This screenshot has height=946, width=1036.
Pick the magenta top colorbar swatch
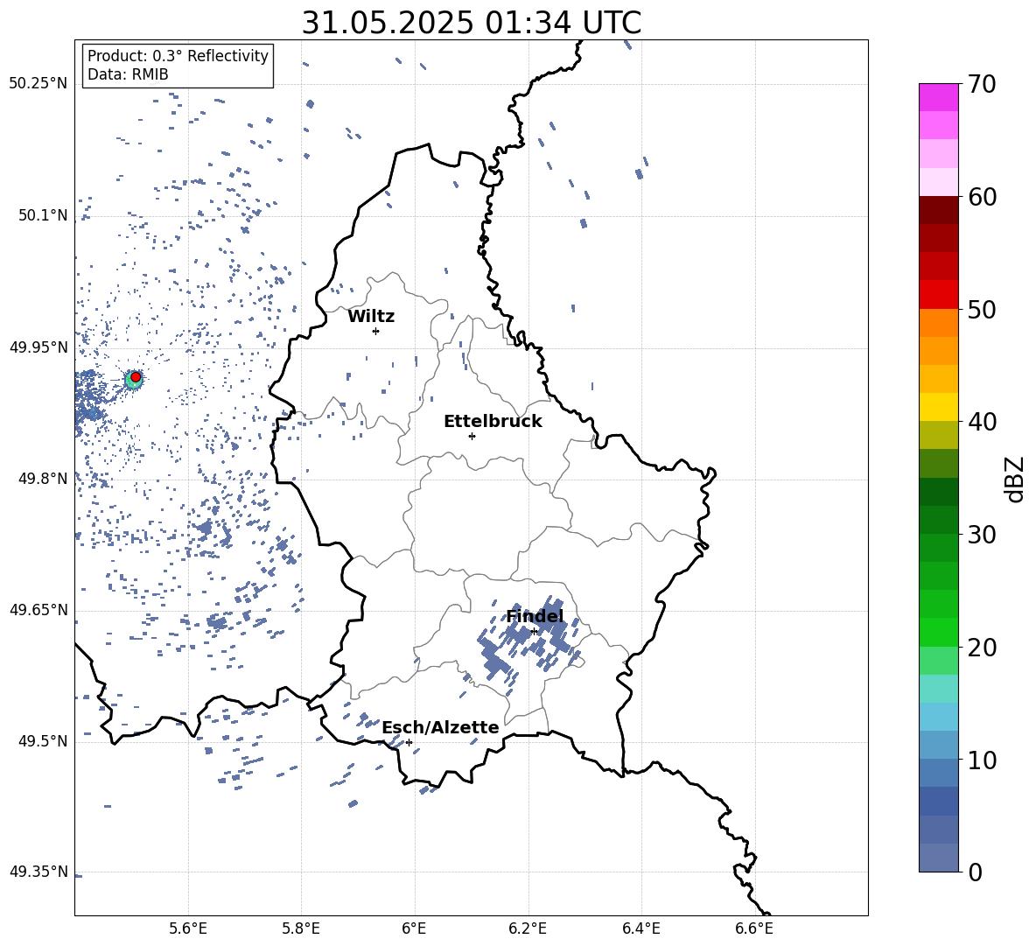point(938,98)
